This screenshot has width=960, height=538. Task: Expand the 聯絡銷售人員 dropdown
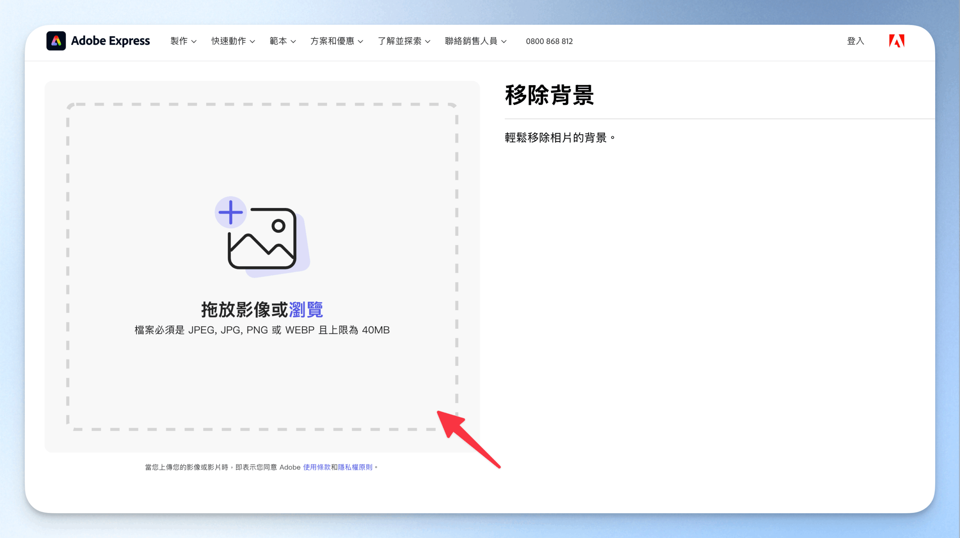475,41
